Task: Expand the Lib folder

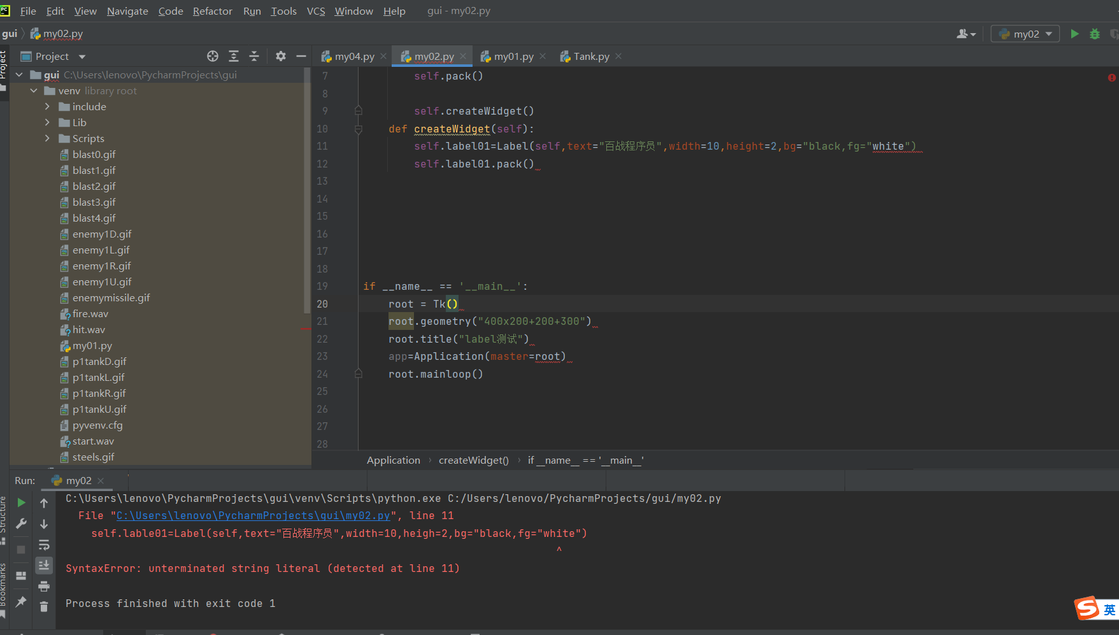Action: pos(47,122)
